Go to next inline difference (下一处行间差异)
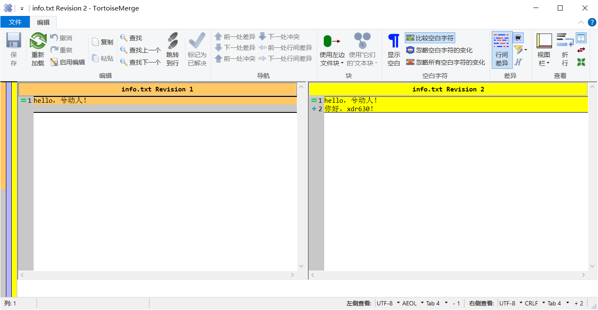 286,58
